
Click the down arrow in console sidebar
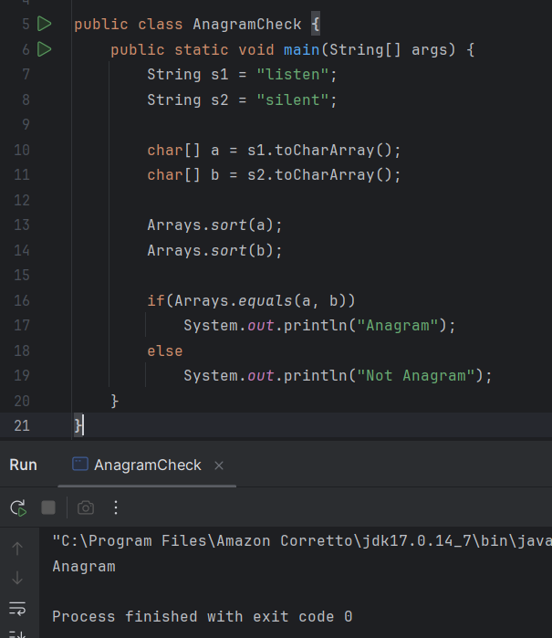[17, 578]
